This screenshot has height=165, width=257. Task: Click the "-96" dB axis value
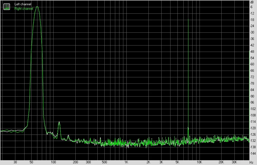point(252,102)
